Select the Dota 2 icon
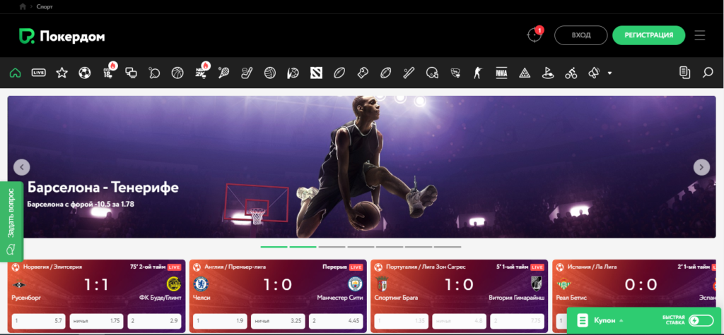Screen dimensions: 724x335 [x=316, y=73]
